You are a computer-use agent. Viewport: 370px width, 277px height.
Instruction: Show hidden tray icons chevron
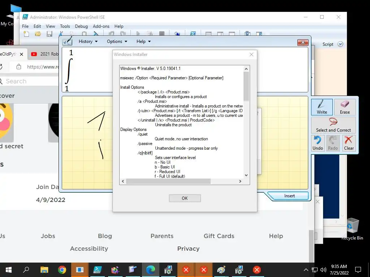pos(306,270)
